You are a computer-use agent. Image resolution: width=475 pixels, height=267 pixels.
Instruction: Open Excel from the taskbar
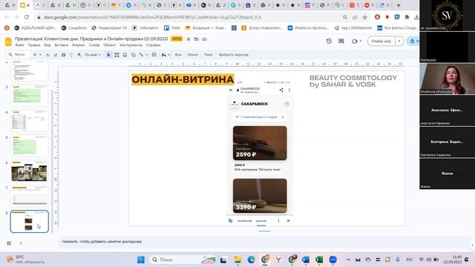[319, 260]
